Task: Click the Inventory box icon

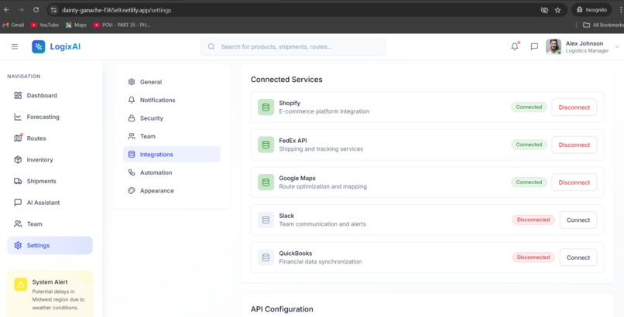Action: [18, 160]
